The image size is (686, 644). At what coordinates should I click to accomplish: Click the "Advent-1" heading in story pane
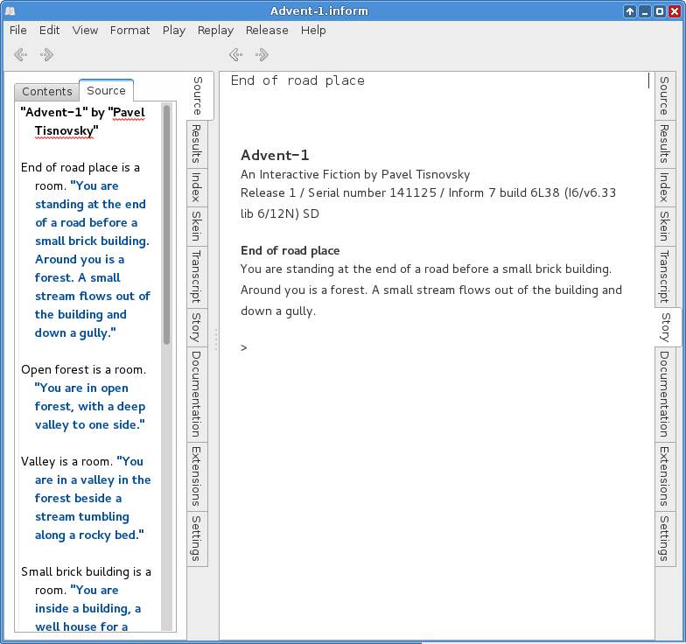click(x=275, y=155)
